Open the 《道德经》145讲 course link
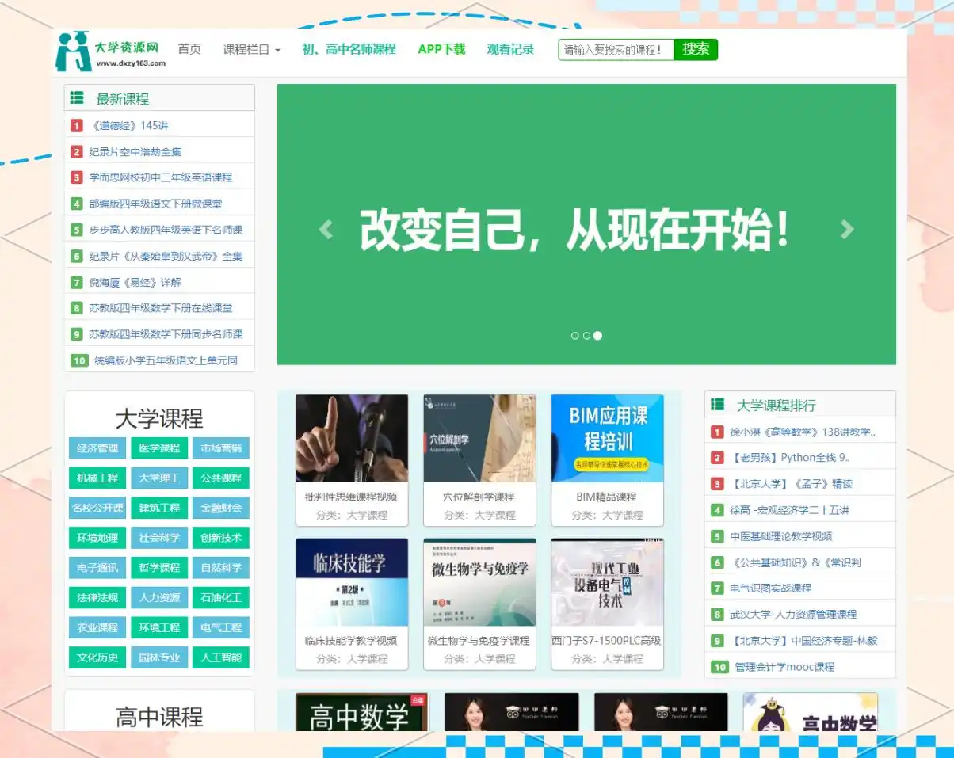This screenshot has width=954, height=758. 130,126
